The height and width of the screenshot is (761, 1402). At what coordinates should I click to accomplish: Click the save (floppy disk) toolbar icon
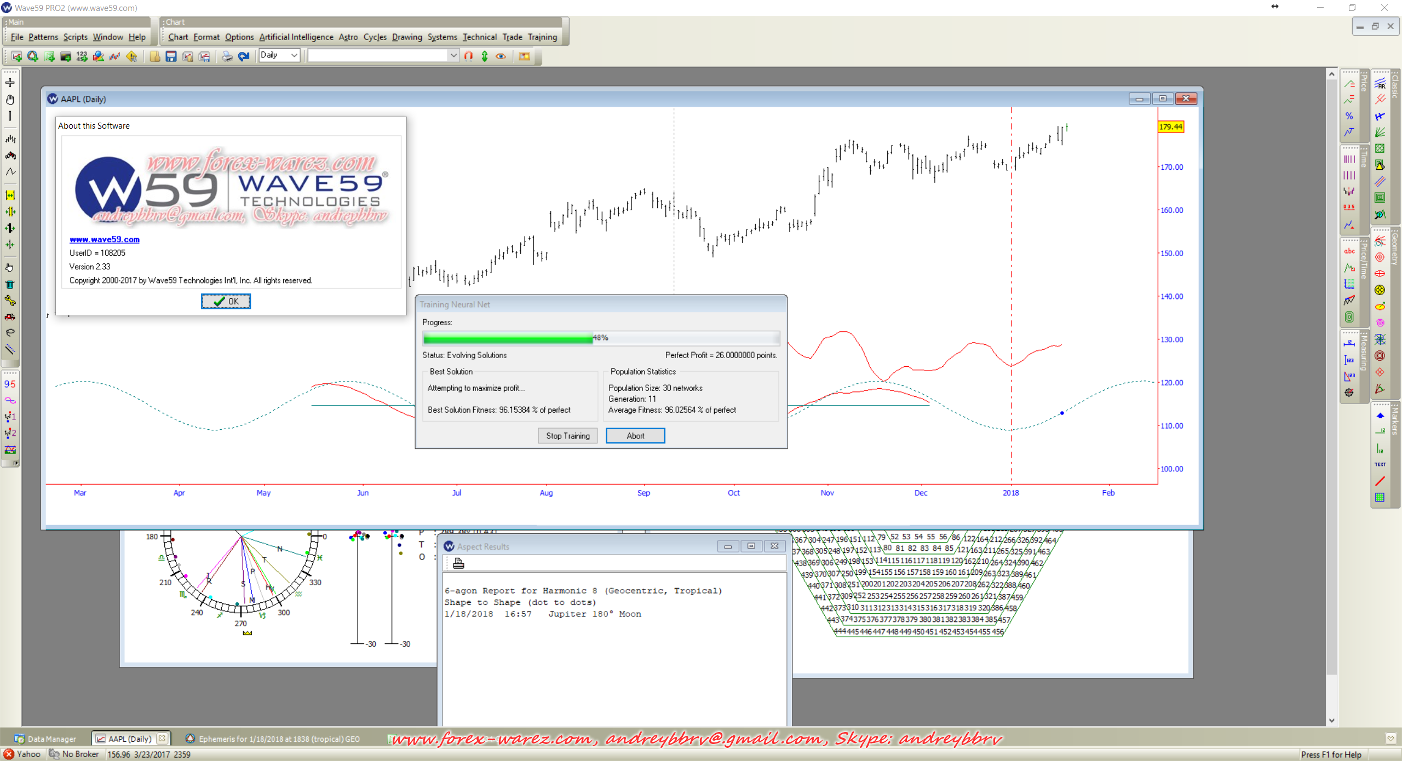tap(171, 56)
